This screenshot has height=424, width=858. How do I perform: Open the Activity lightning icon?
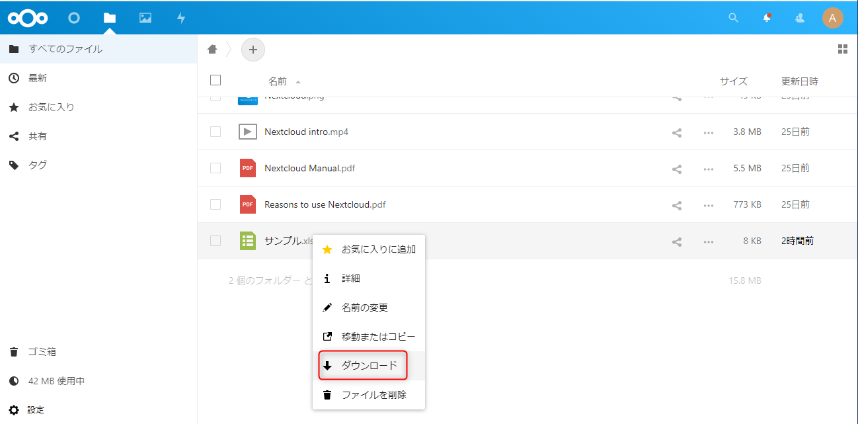(x=181, y=18)
